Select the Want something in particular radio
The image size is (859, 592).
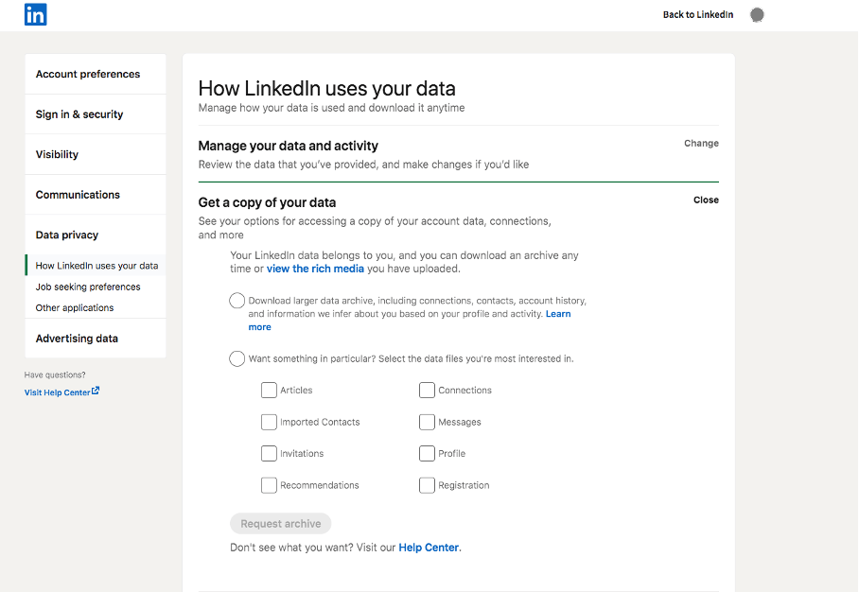[237, 358]
